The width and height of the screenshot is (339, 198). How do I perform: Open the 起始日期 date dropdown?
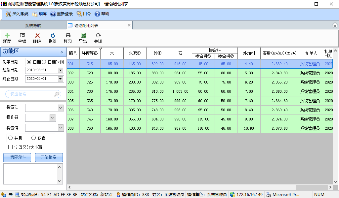[x=60, y=70]
